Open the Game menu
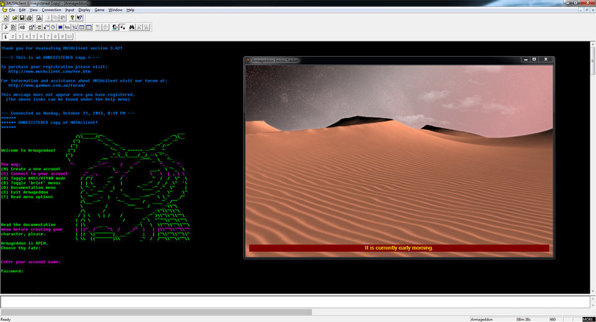 99,10
